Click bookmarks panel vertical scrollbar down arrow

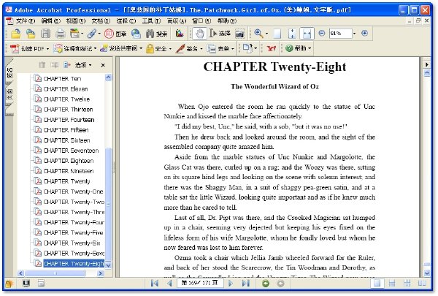point(108,265)
